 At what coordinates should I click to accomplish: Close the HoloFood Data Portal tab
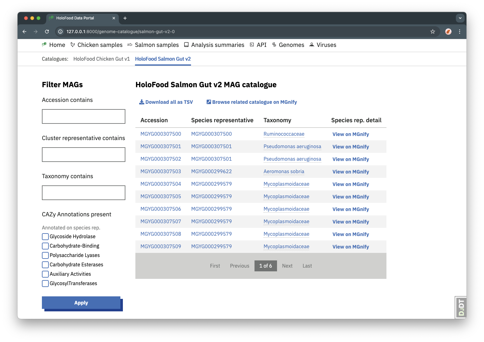tap(114, 18)
